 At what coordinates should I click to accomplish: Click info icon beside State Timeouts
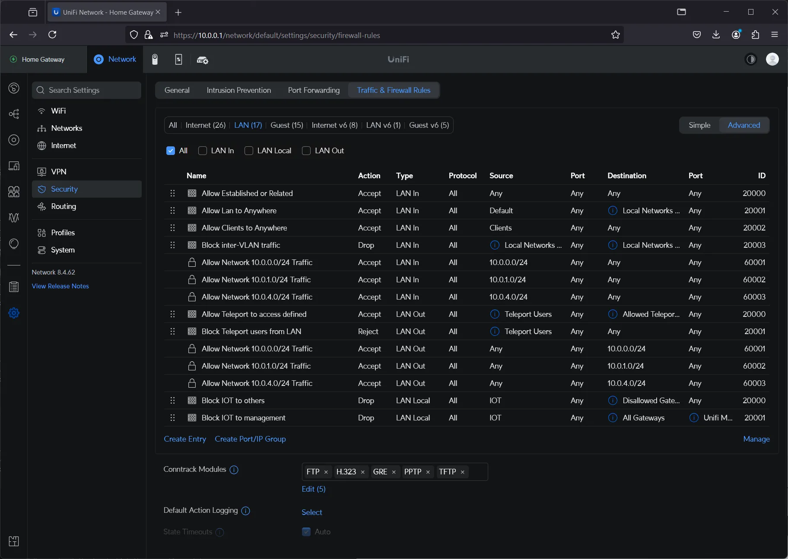pyautogui.click(x=219, y=532)
